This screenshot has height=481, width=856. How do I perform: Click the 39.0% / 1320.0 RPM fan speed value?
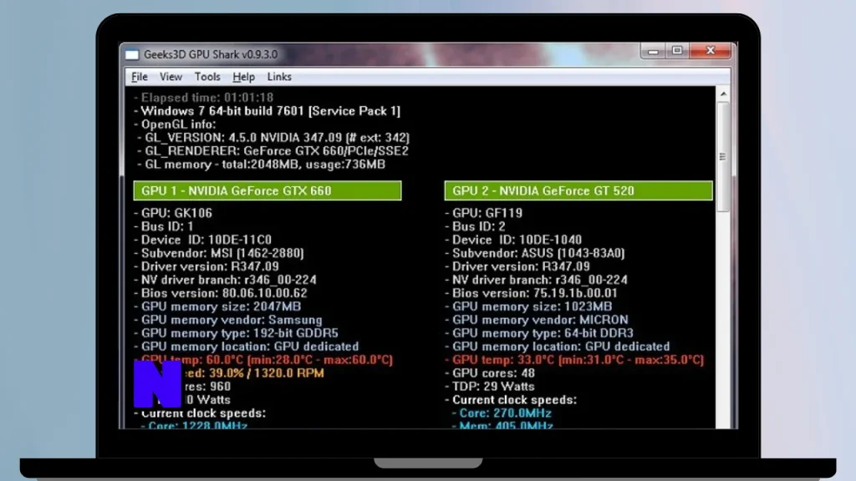click(x=267, y=373)
